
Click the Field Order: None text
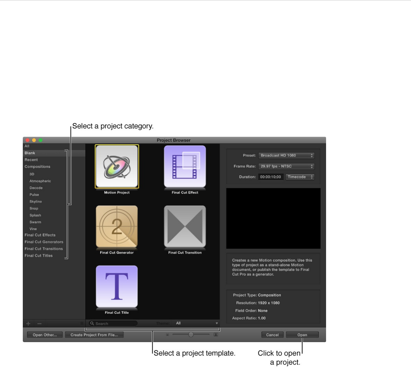(x=251, y=311)
